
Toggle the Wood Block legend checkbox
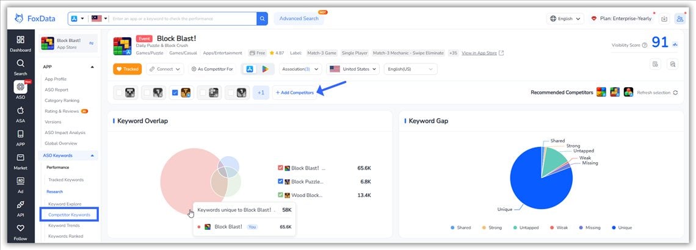pos(280,195)
